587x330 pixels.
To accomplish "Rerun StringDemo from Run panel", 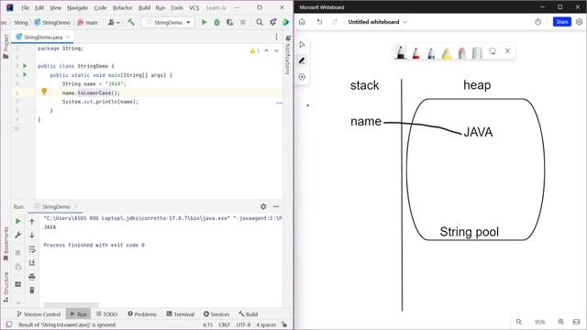I will coord(17,221).
